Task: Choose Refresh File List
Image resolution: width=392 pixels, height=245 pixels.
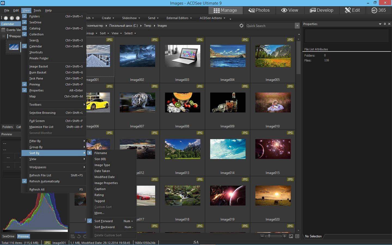Action: (54, 175)
